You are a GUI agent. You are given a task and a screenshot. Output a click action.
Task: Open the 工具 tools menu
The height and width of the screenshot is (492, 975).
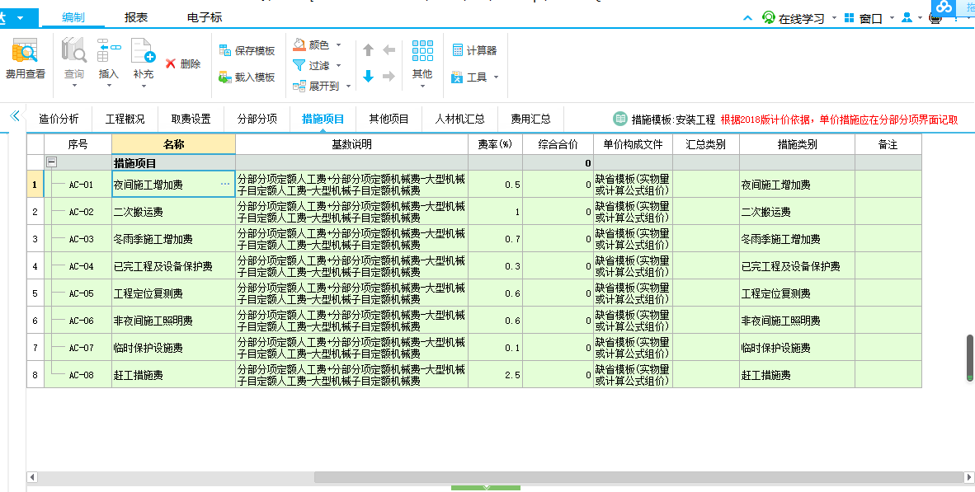469,77
